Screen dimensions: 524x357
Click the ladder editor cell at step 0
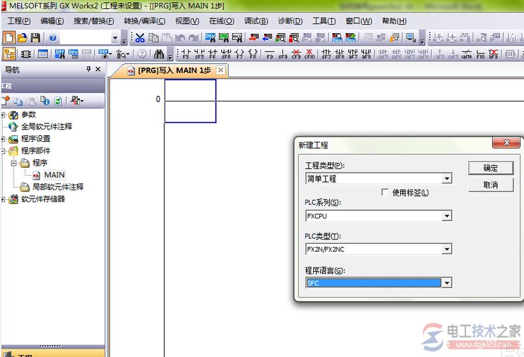click(x=190, y=101)
